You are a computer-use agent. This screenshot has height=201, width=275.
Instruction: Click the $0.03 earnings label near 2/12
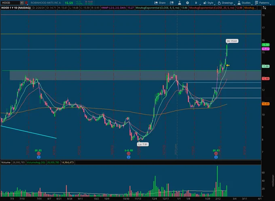point(216,150)
